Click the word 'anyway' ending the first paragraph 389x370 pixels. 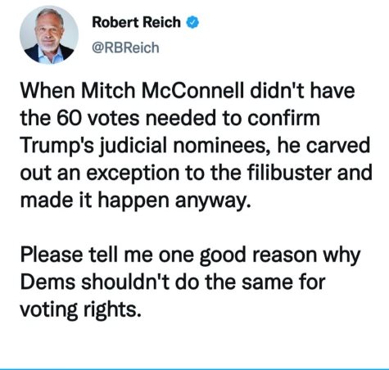[x=212, y=201]
